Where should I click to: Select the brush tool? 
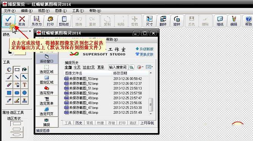click(x=9, y=77)
